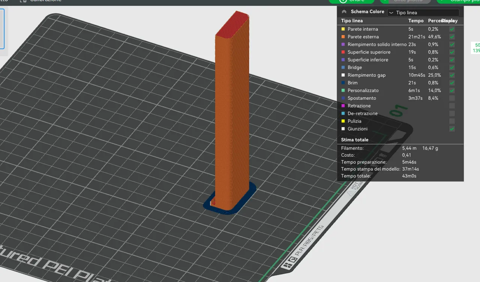Select the Personalizzato legend label
Image resolution: width=480 pixels, height=282 pixels.
[x=363, y=90]
